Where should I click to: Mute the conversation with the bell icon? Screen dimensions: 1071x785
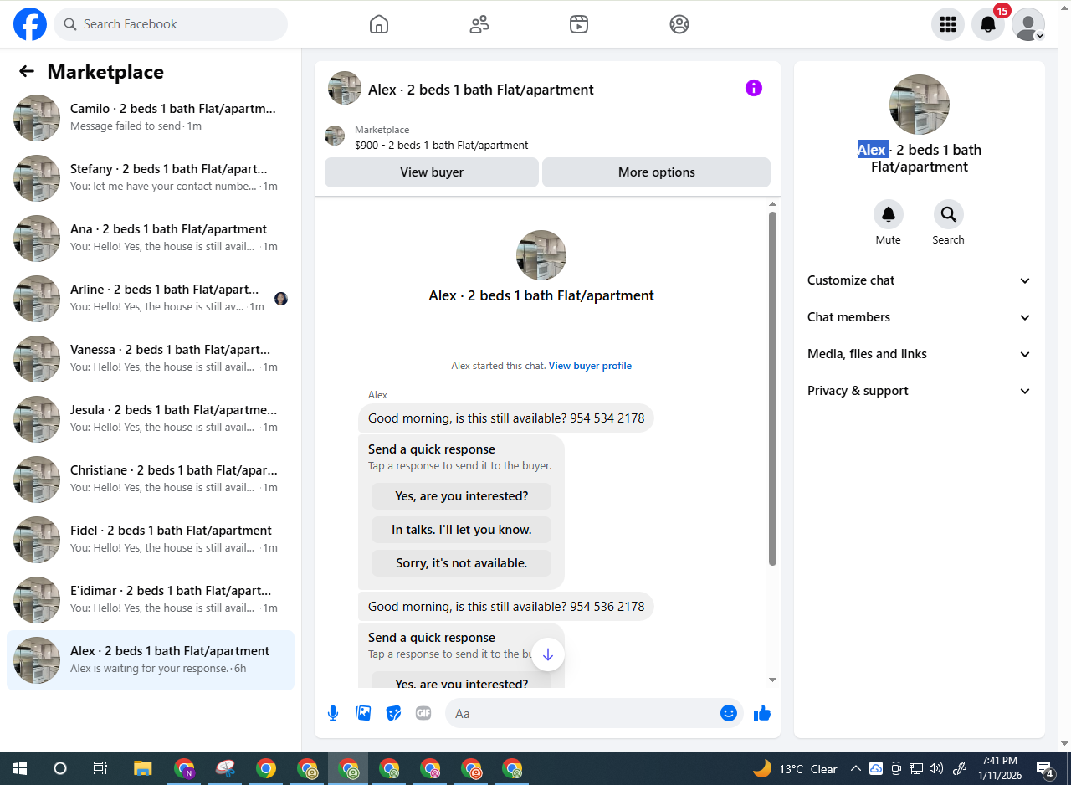click(889, 214)
